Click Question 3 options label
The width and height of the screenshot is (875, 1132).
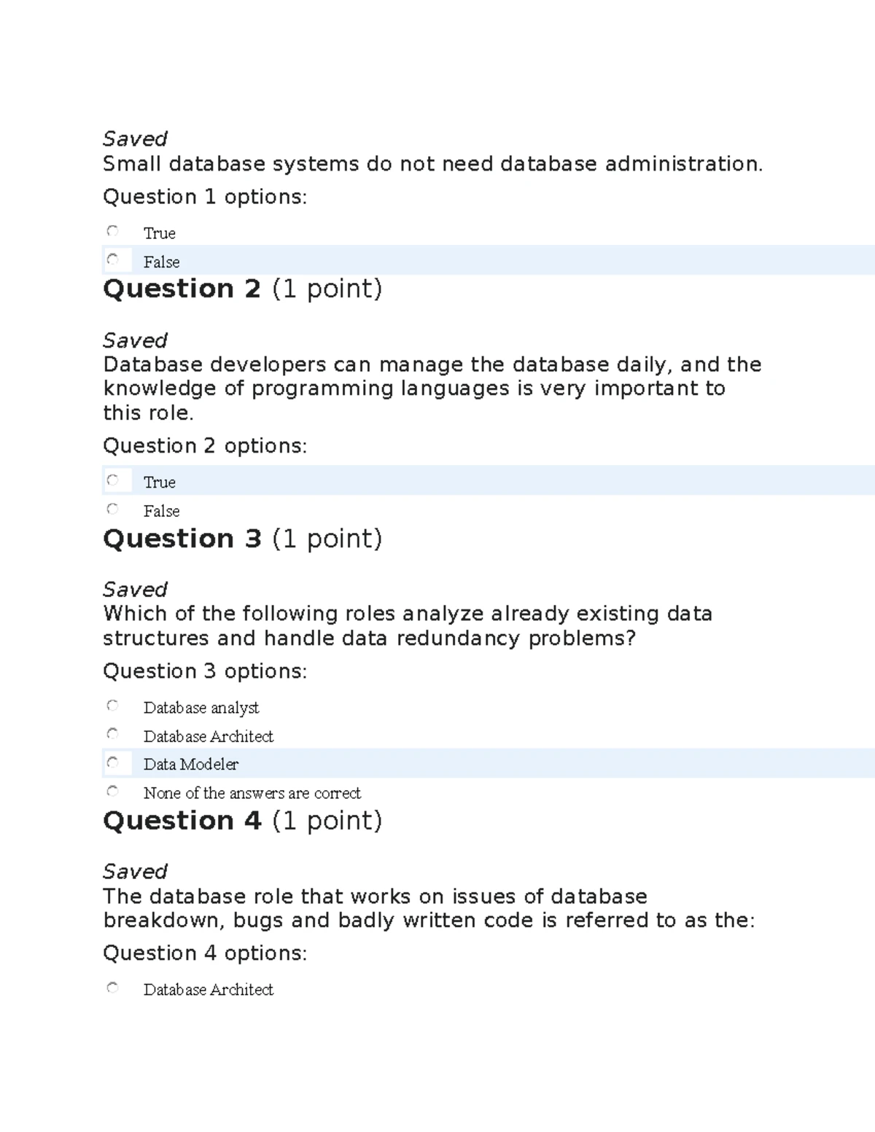pos(205,671)
